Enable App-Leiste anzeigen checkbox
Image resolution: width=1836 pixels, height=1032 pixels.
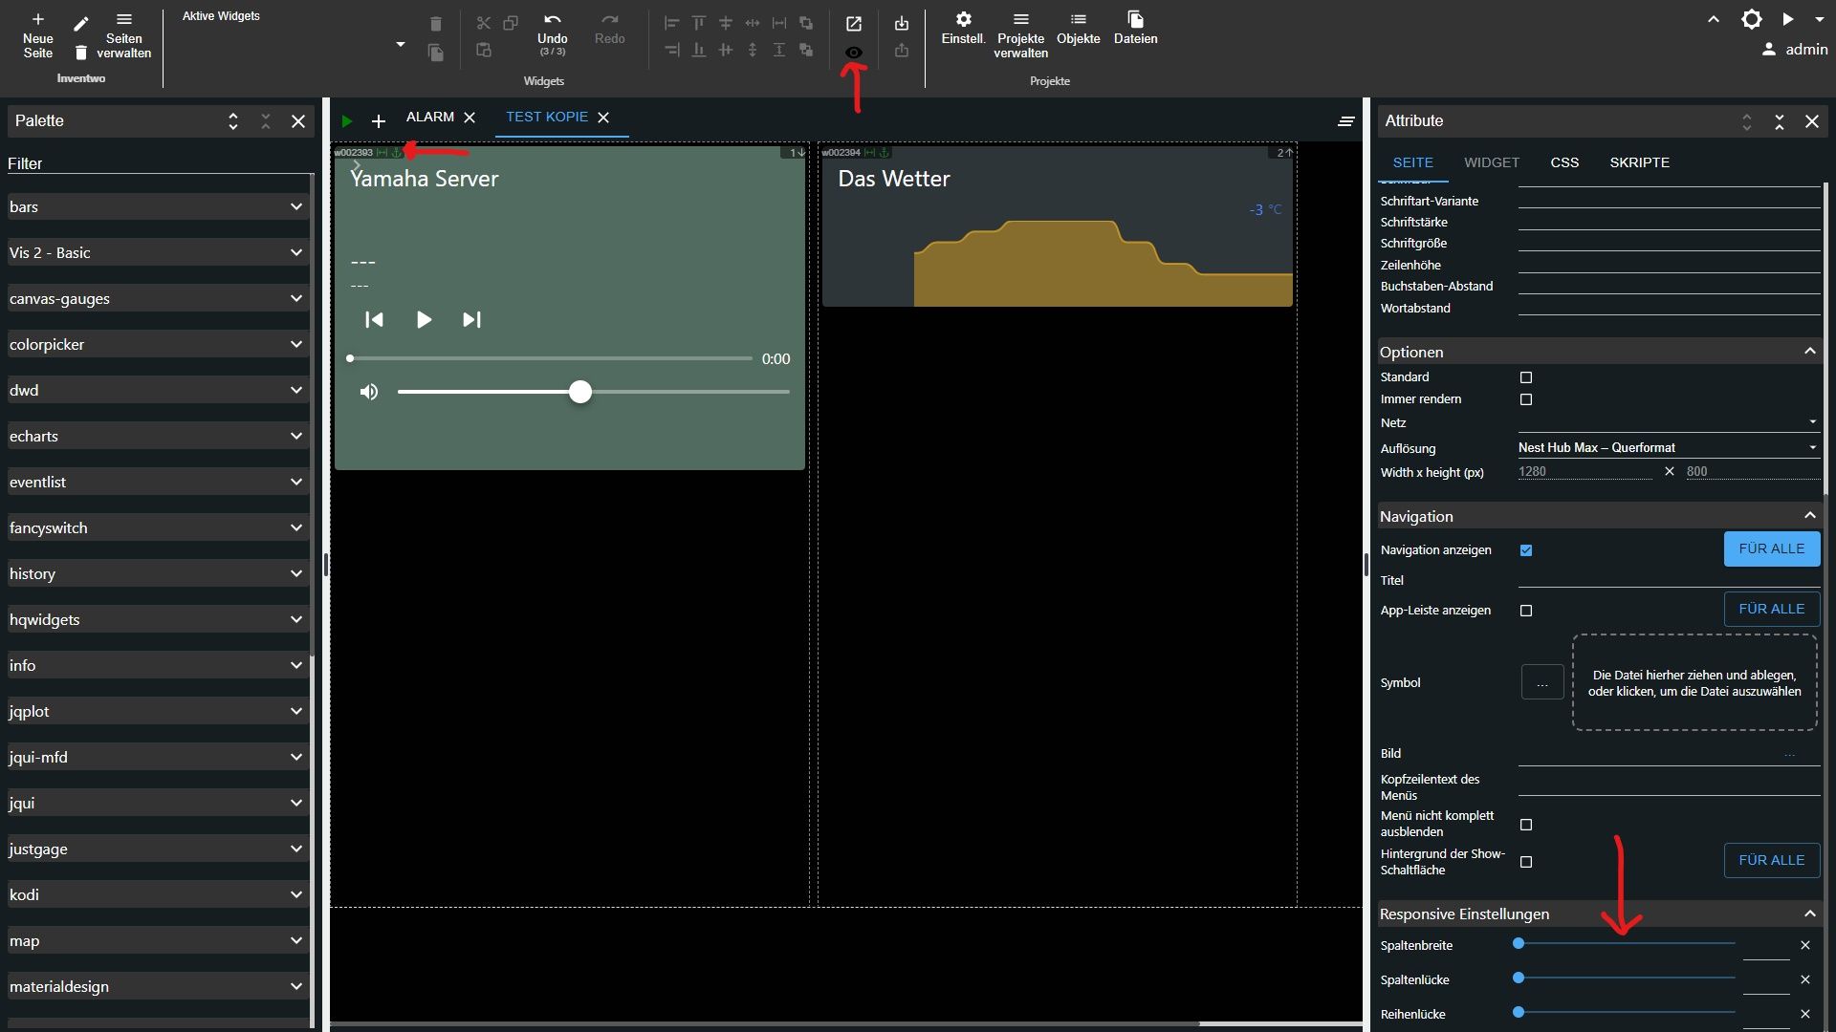pyautogui.click(x=1526, y=611)
